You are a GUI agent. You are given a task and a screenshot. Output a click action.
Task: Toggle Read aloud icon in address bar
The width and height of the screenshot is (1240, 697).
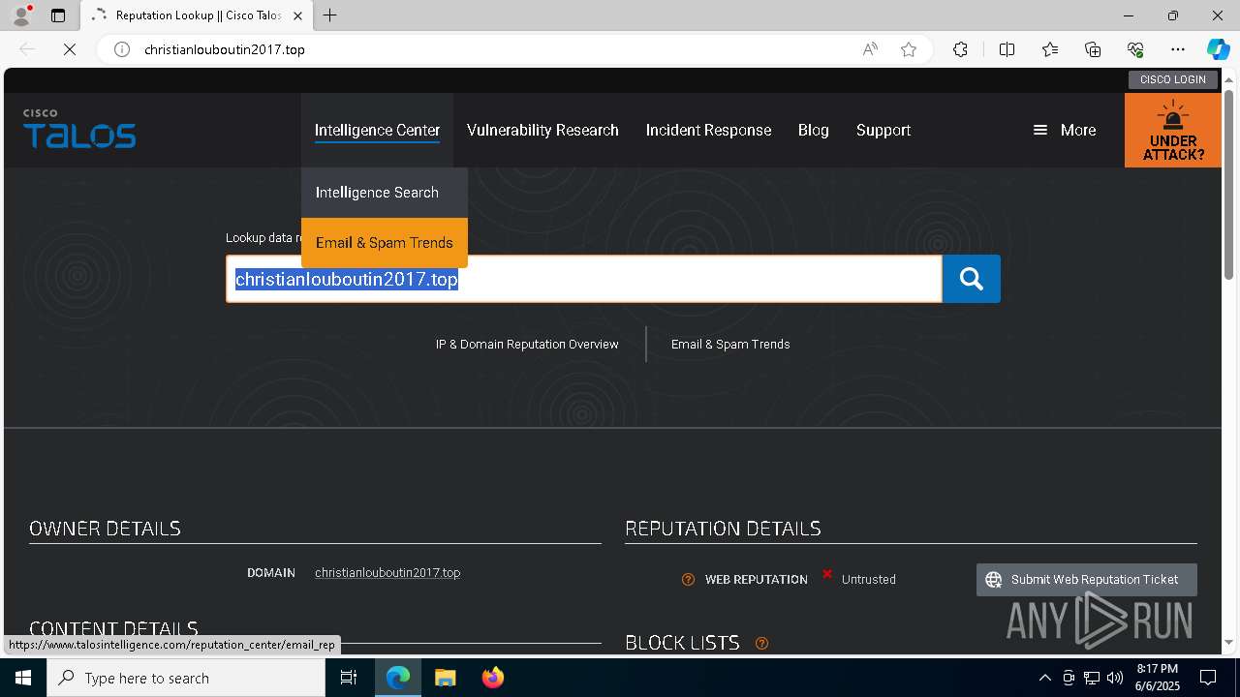point(870,49)
